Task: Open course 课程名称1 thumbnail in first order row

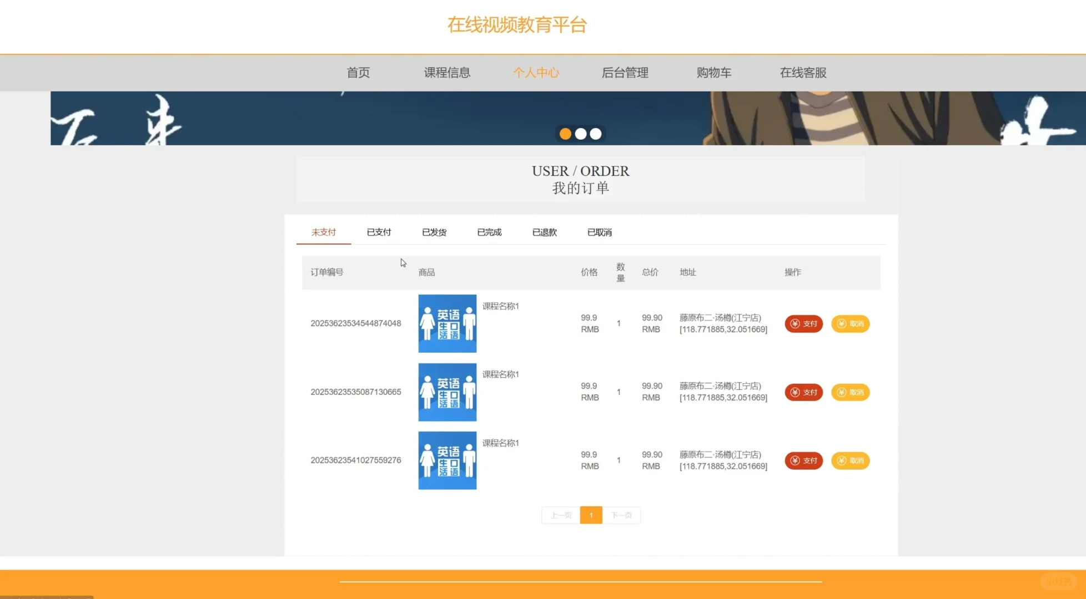Action: click(447, 323)
